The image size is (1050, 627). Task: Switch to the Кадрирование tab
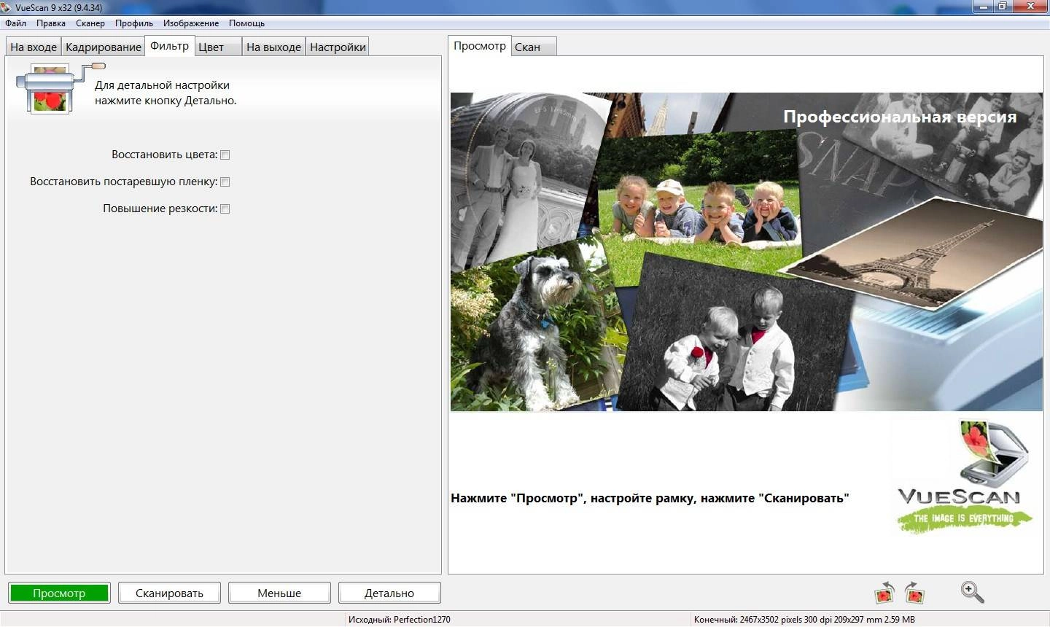click(x=104, y=47)
